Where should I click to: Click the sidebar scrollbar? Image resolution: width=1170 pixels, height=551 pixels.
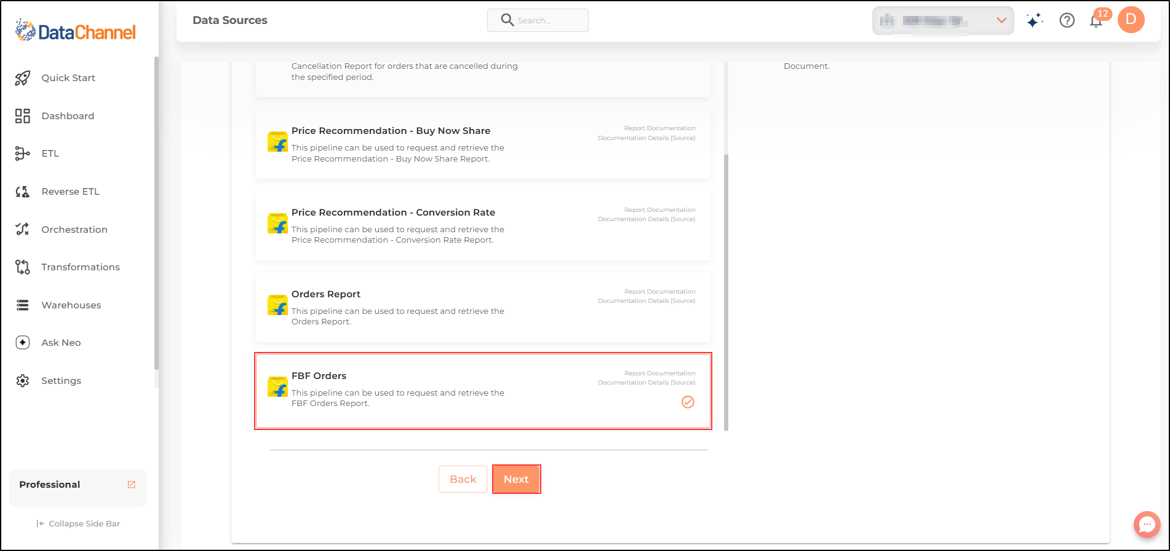156,213
